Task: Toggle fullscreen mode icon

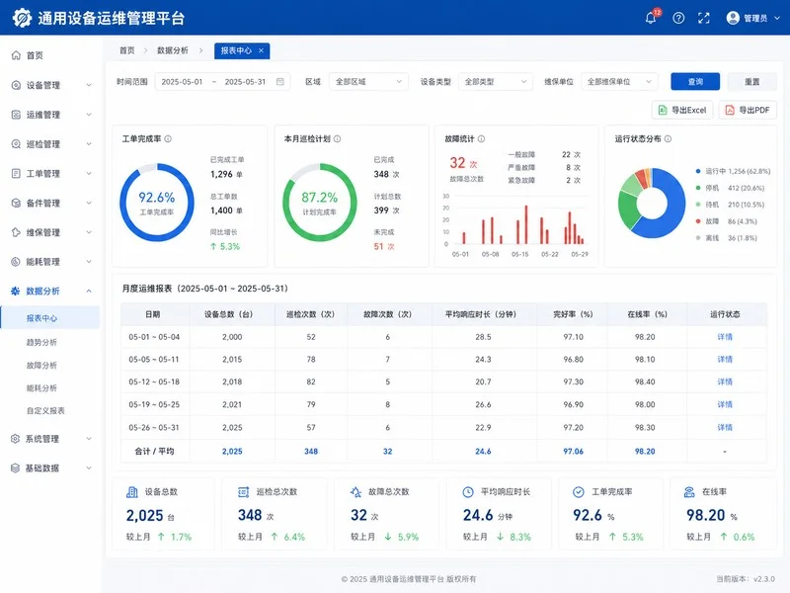Action: tap(704, 18)
